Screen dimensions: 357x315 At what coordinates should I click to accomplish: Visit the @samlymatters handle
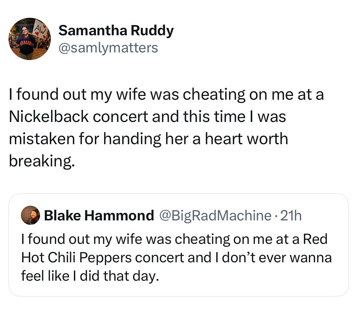pyautogui.click(x=108, y=48)
